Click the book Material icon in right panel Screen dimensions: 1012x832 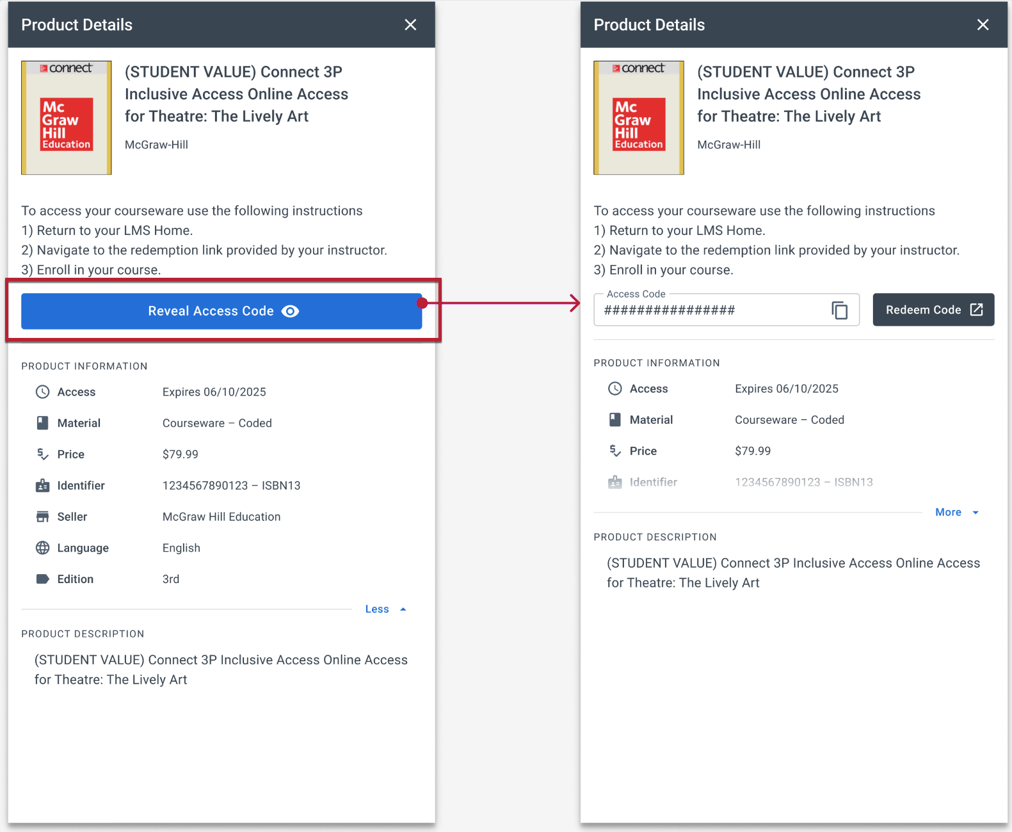[614, 420]
